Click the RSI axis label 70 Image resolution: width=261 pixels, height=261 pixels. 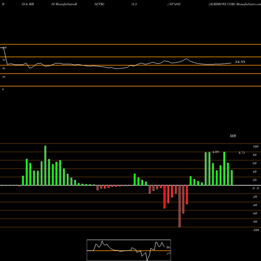point(4,60)
